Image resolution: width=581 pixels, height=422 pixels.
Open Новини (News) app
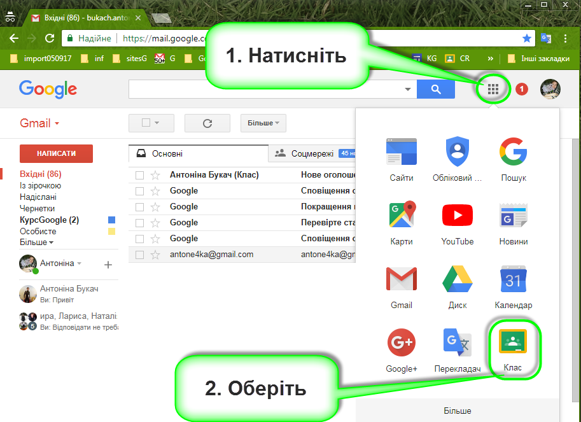(513, 223)
